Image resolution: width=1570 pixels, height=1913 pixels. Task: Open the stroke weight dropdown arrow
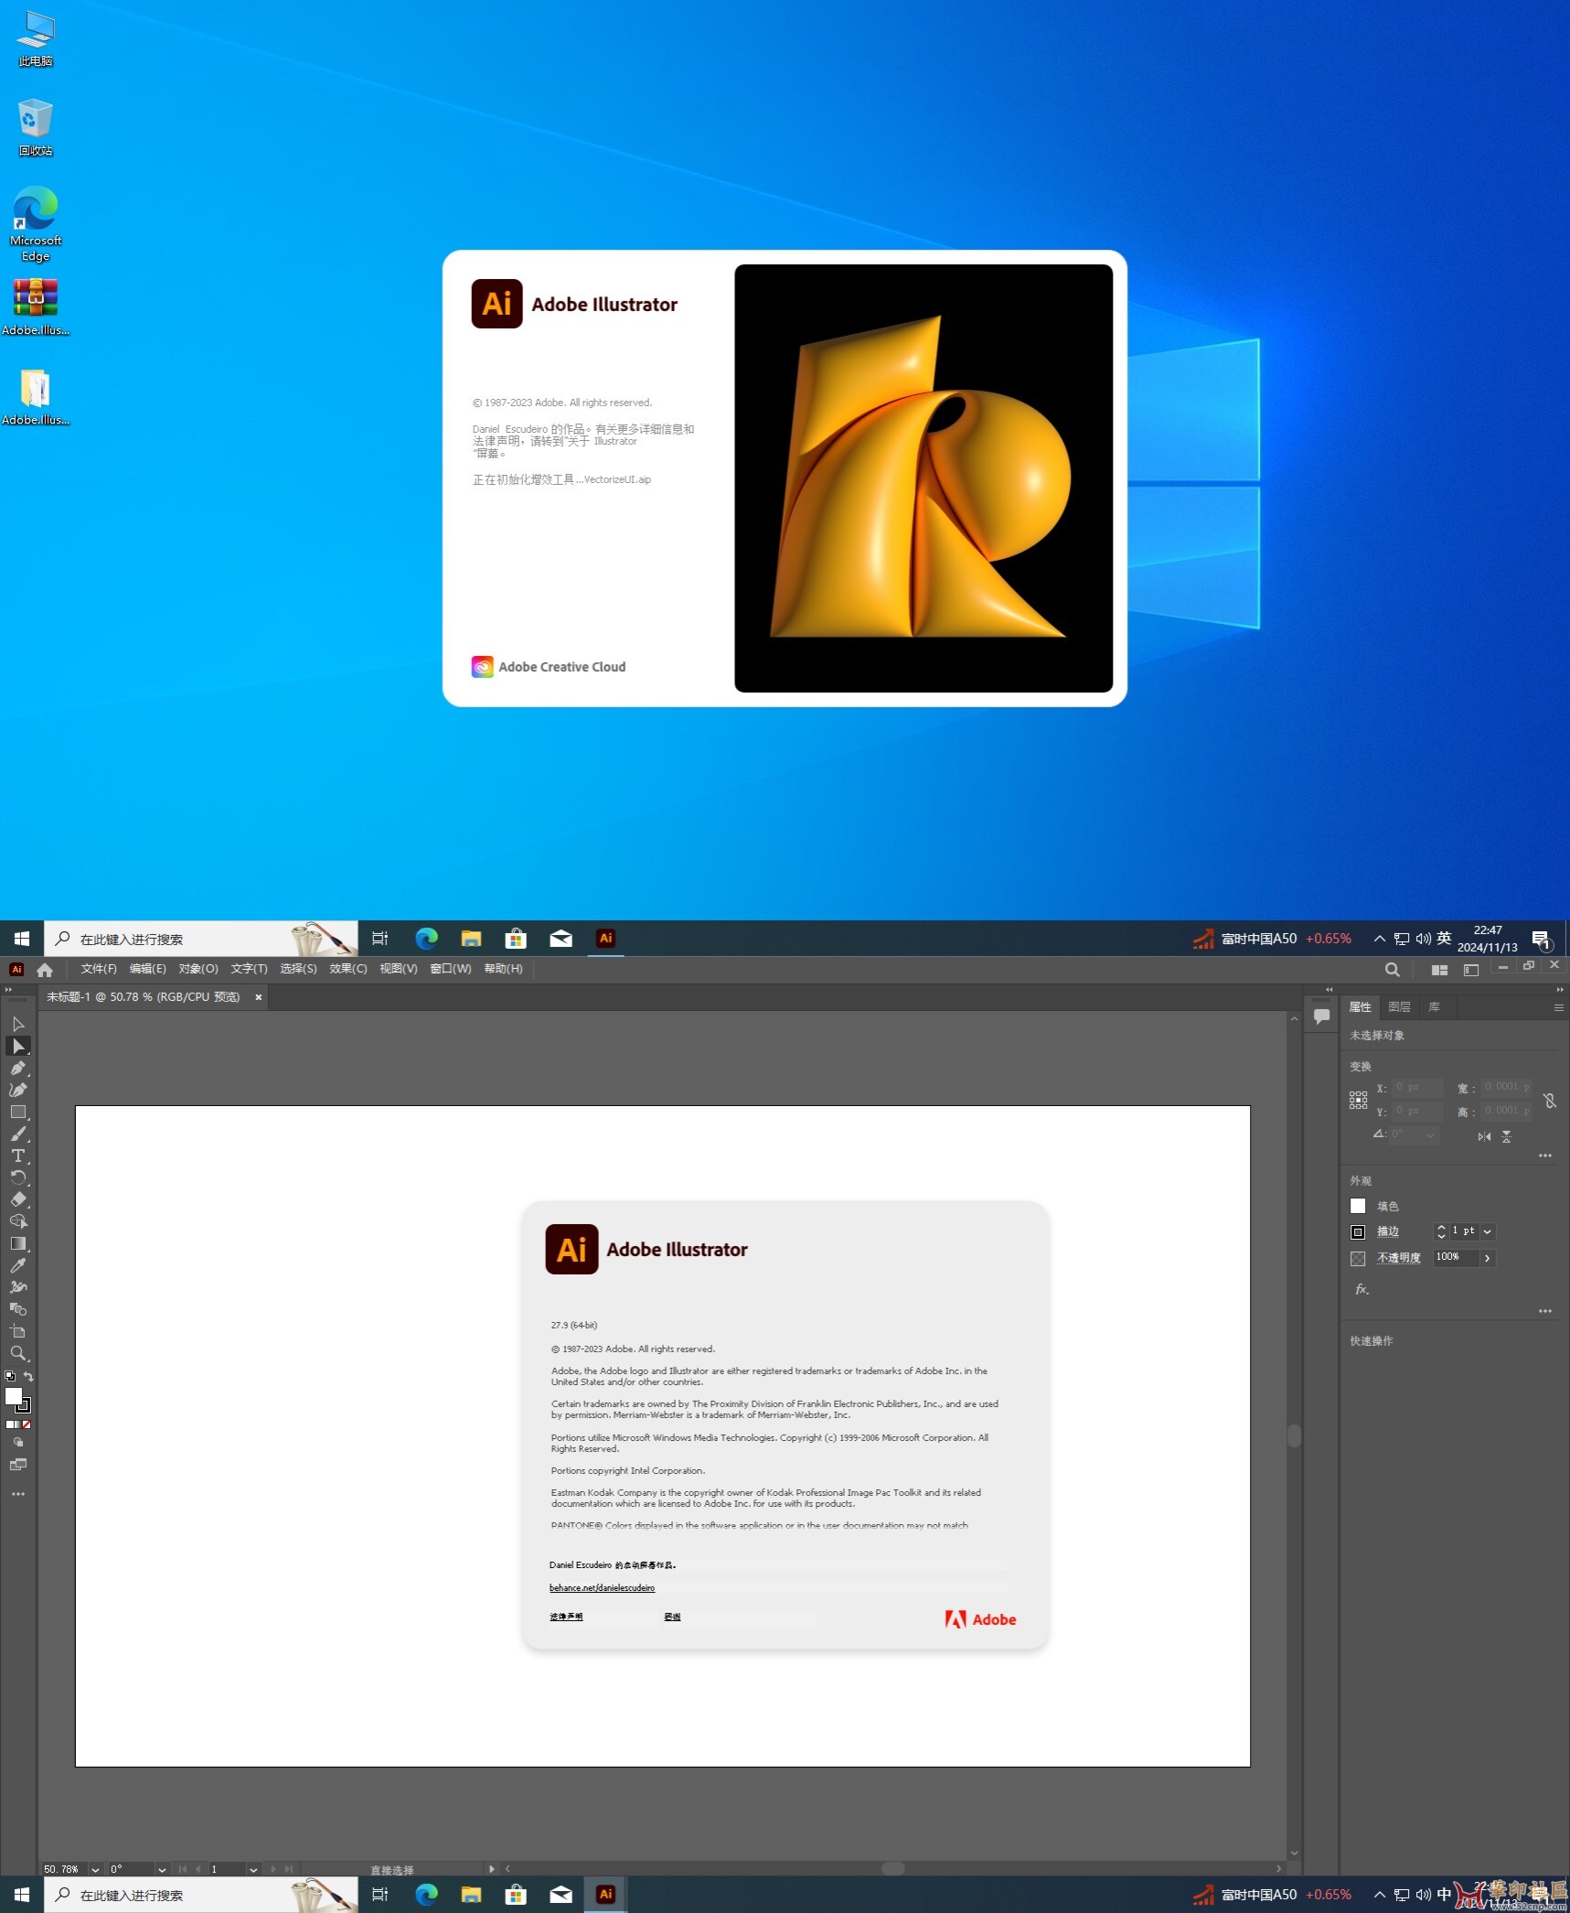[1488, 1232]
